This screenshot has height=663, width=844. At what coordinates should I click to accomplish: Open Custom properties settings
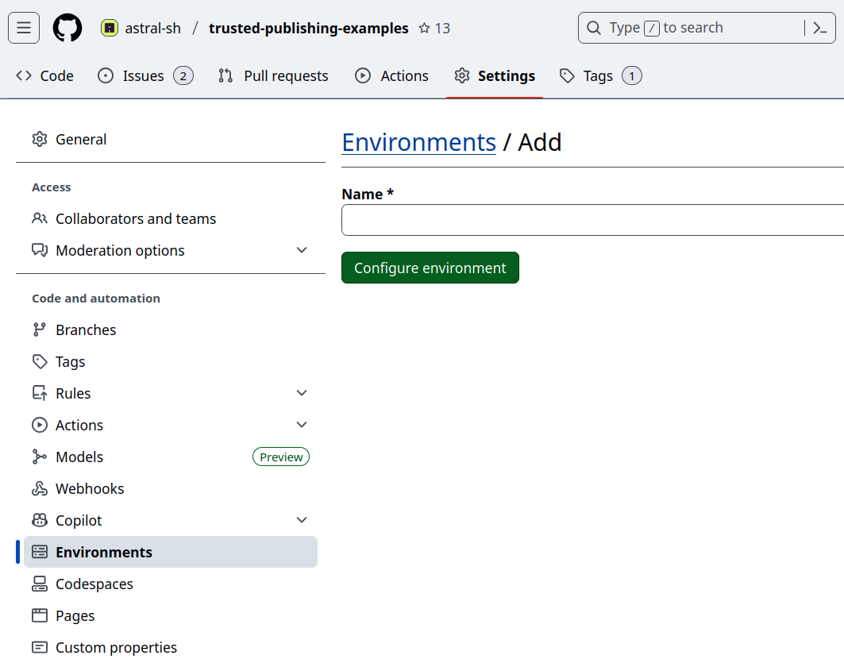[x=117, y=647]
